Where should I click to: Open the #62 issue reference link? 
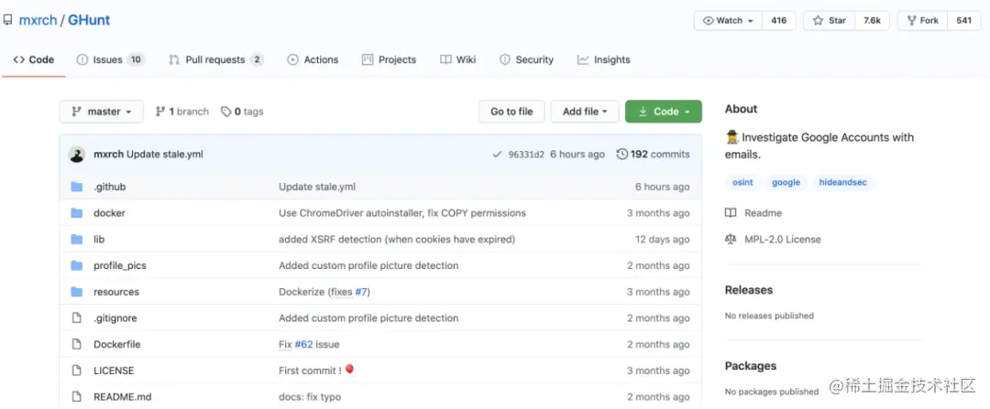[303, 344]
